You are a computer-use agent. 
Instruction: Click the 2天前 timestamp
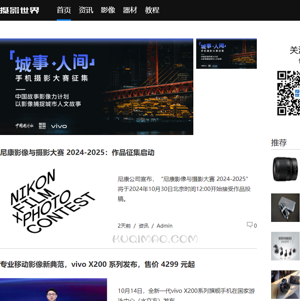point(124,226)
